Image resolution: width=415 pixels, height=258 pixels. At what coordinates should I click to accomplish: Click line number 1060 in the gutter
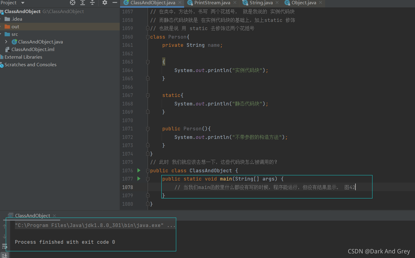[128, 37]
